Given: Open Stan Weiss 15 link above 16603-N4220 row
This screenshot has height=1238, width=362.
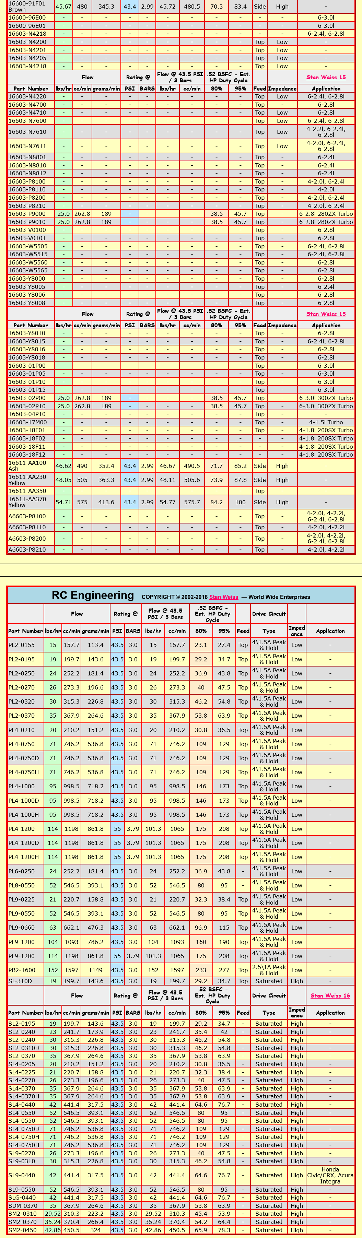Looking at the screenshot, I should click(326, 78).
